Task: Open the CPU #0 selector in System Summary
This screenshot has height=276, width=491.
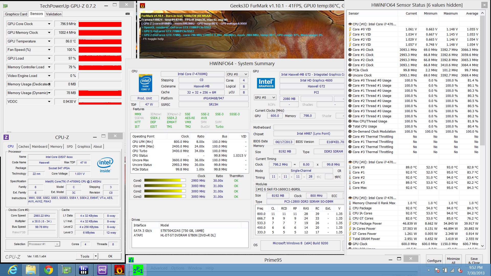Action: tap(237, 74)
